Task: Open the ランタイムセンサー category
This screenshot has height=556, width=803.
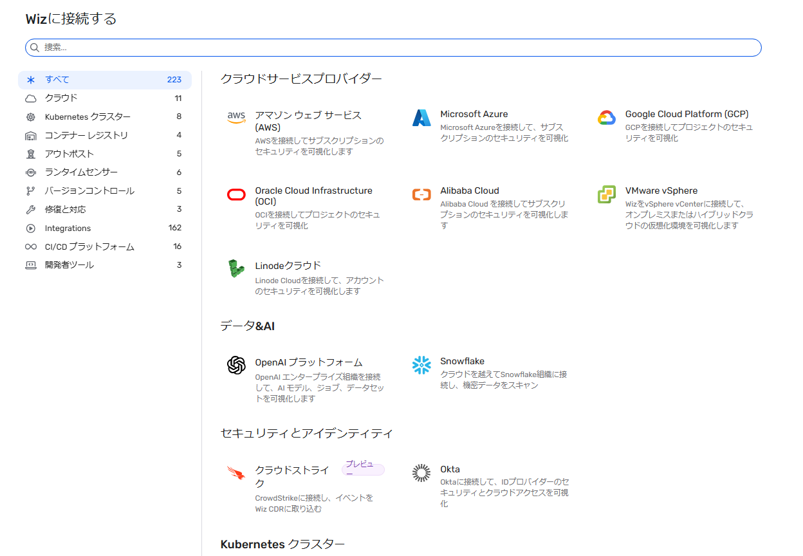Action: point(81,172)
